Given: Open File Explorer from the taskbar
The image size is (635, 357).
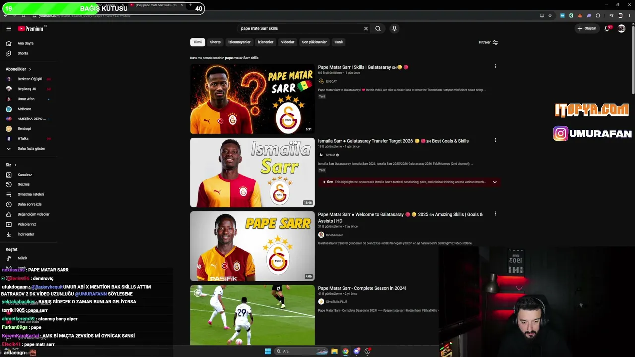Looking at the screenshot, I should coord(334,351).
